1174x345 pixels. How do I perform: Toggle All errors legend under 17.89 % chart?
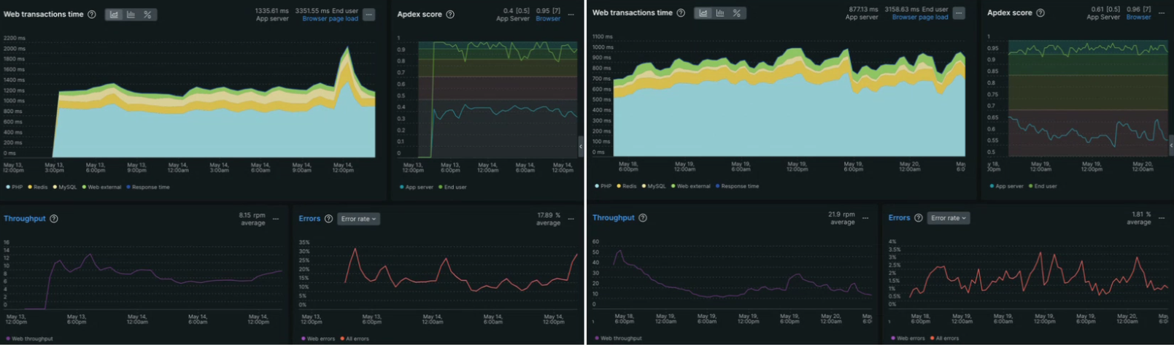354,339
